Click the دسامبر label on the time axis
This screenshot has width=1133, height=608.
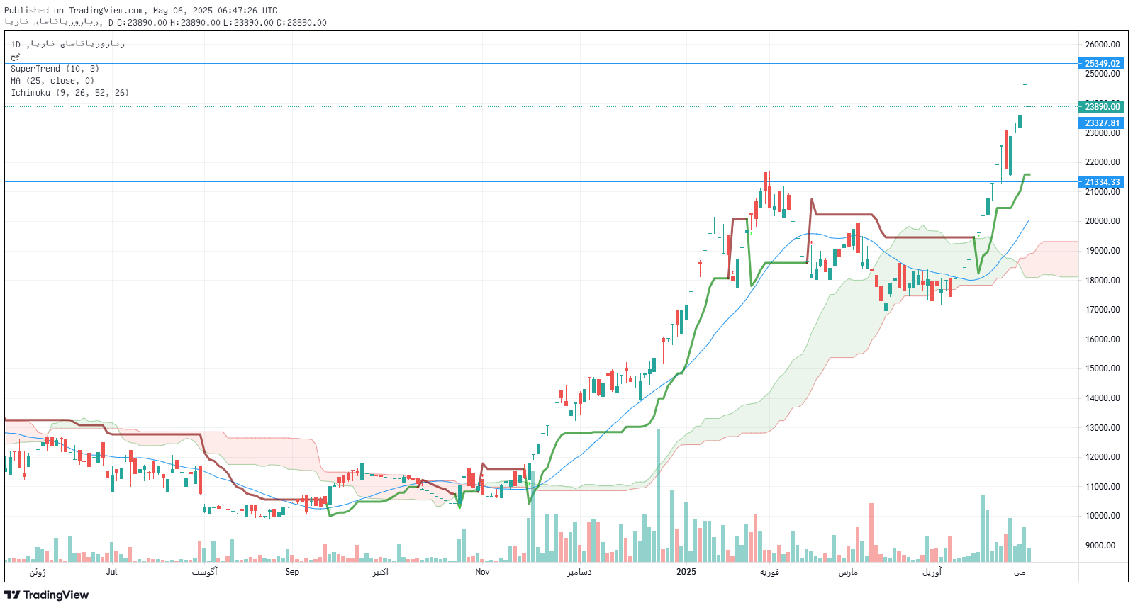point(579,572)
